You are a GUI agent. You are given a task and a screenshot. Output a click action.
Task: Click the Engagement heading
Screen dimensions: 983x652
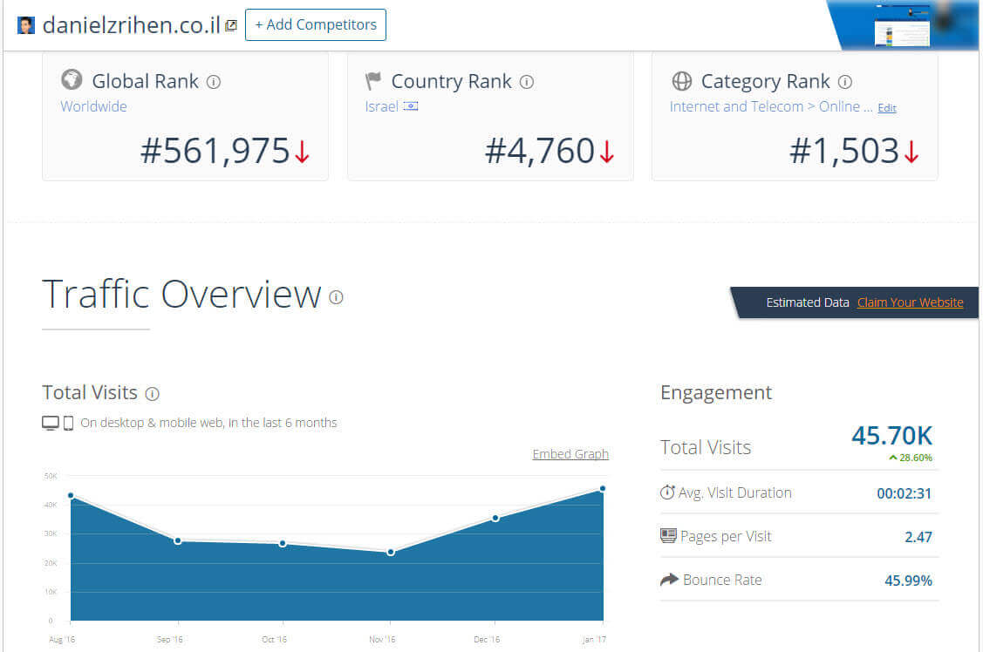[x=716, y=392]
